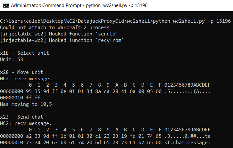The width and height of the screenshot is (233, 148).
Task: Click the decoded ASCII text "st.chat.message."
Action: [x=187, y=142]
